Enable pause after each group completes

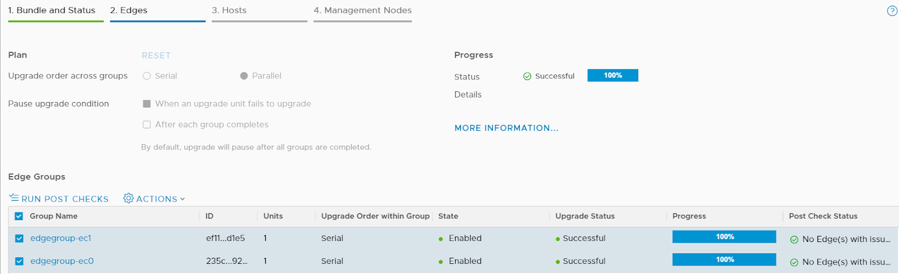point(147,125)
